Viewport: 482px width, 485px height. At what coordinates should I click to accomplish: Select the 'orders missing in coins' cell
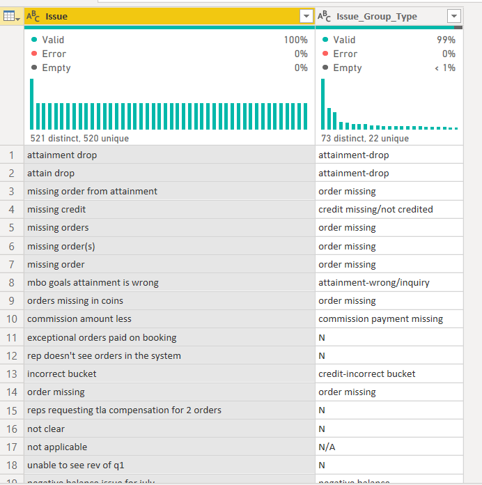pyautogui.click(x=169, y=300)
